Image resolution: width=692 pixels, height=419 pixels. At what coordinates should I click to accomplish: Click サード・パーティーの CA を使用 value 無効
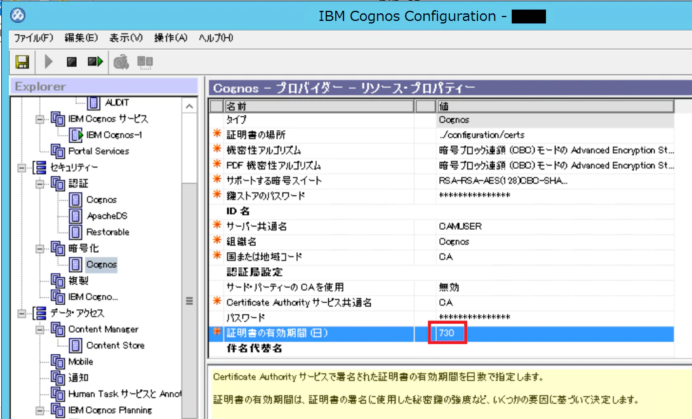[449, 288]
